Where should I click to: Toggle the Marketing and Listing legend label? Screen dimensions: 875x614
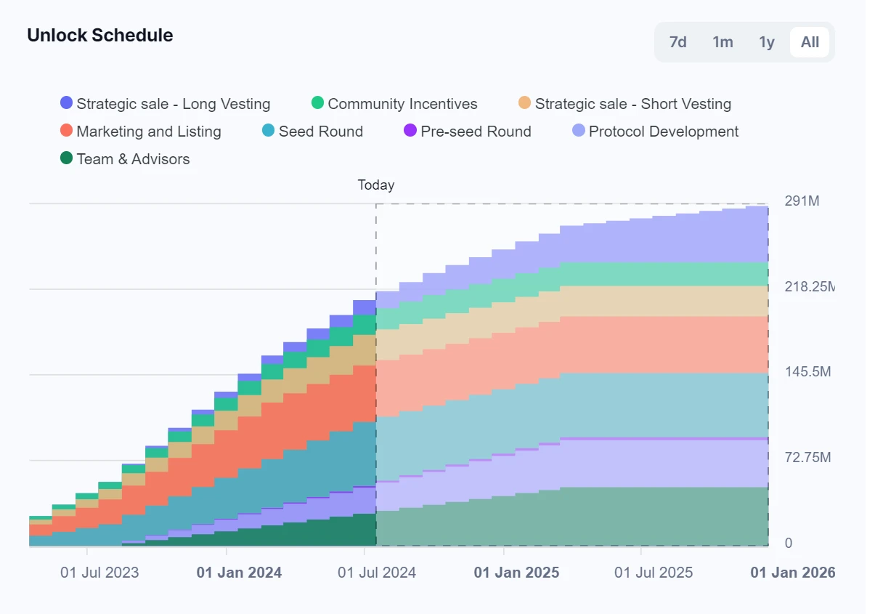click(149, 132)
